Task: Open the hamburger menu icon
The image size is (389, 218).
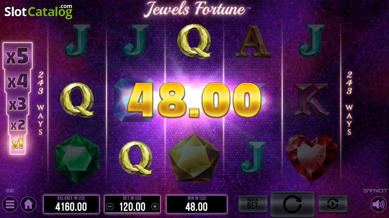Action: click(10, 204)
